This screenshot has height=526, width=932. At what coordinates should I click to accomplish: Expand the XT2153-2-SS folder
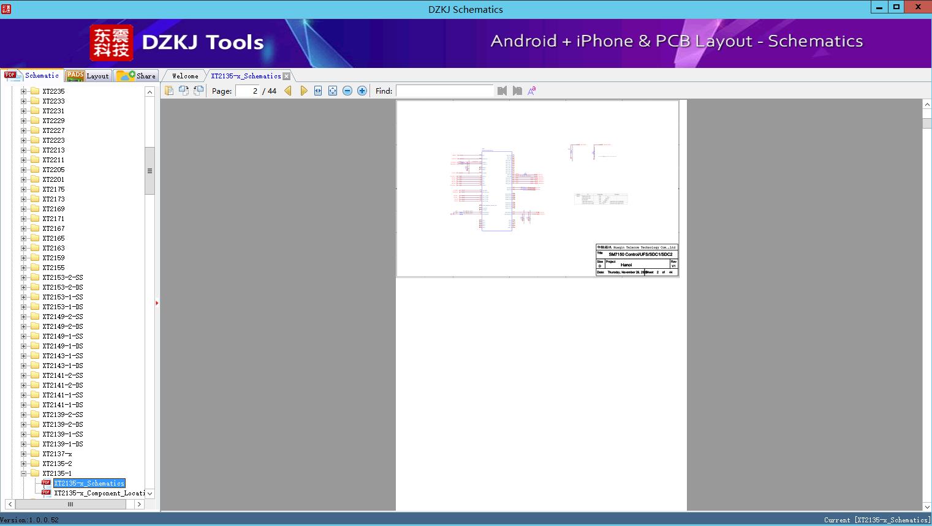click(x=24, y=277)
